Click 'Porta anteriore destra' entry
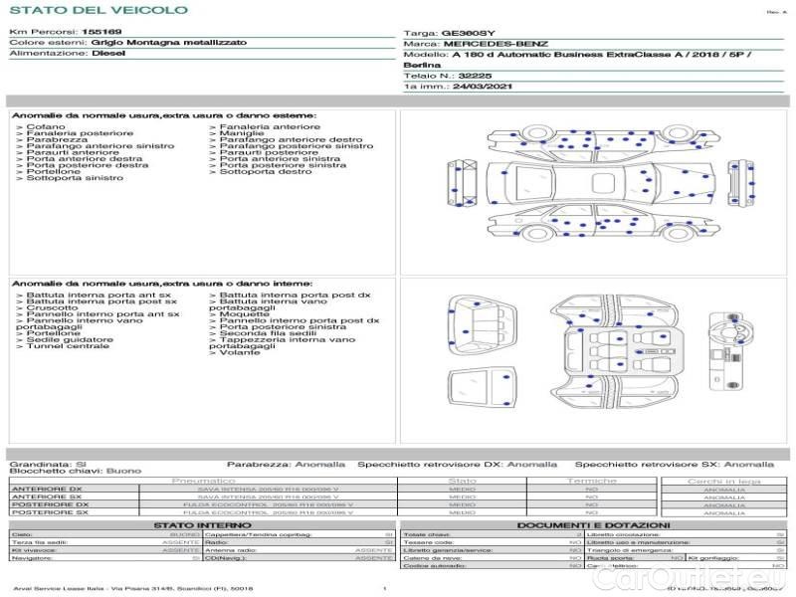Viewport: 796px width, 597px height. point(85,158)
